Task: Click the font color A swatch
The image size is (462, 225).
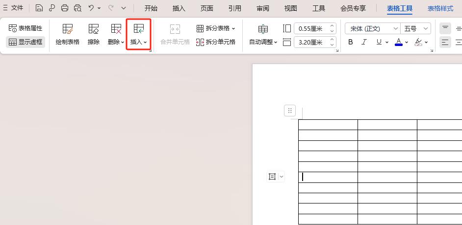Action: [398, 42]
